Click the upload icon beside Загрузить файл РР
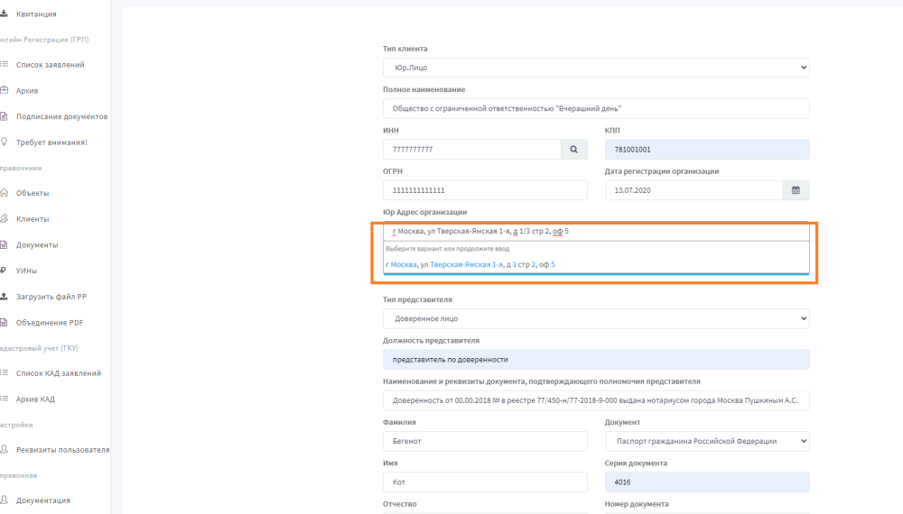The width and height of the screenshot is (903, 514). pos(4,296)
